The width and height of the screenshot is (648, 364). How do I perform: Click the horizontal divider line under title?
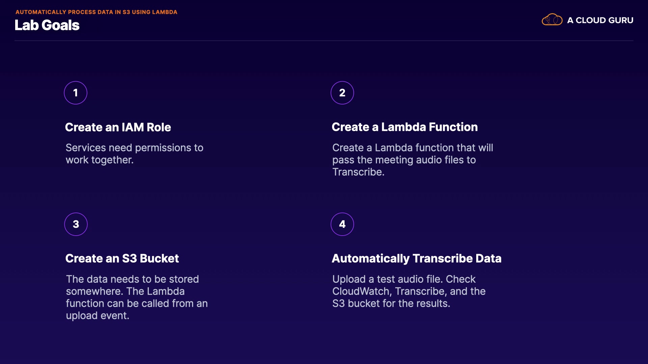[x=324, y=41]
